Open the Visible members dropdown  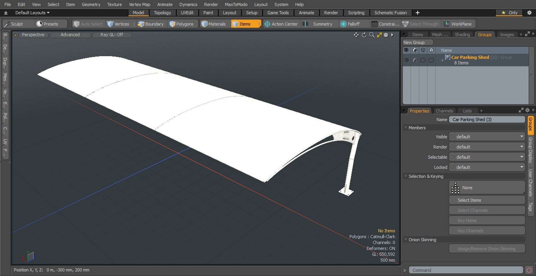pyautogui.click(x=487, y=137)
